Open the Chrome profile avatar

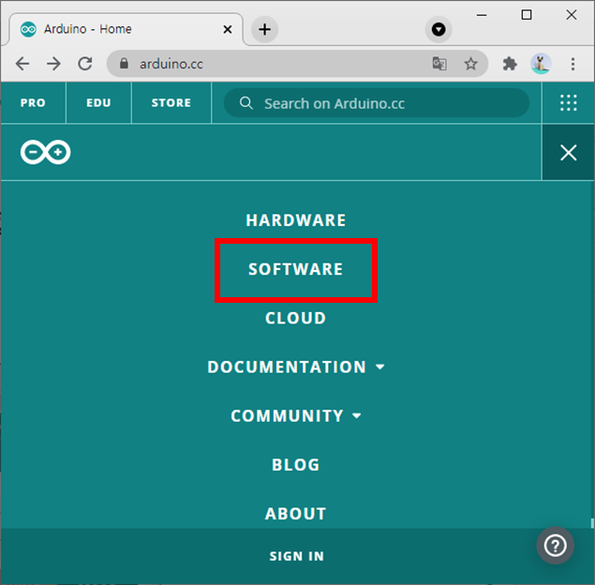coord(541,64)
